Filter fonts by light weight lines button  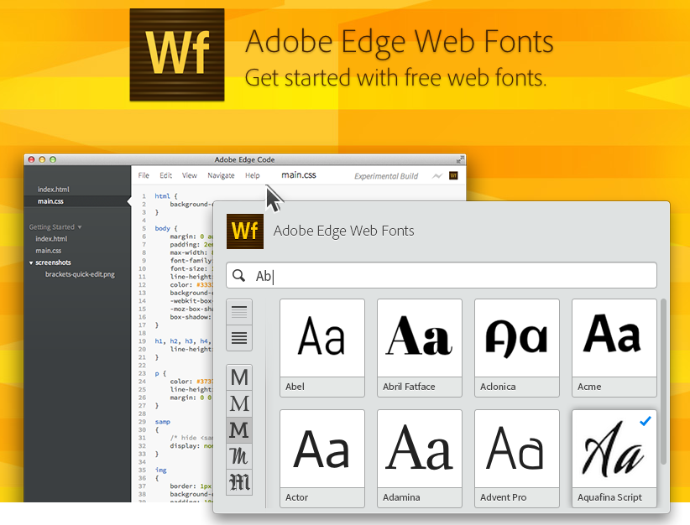click(x=239, y=312)
